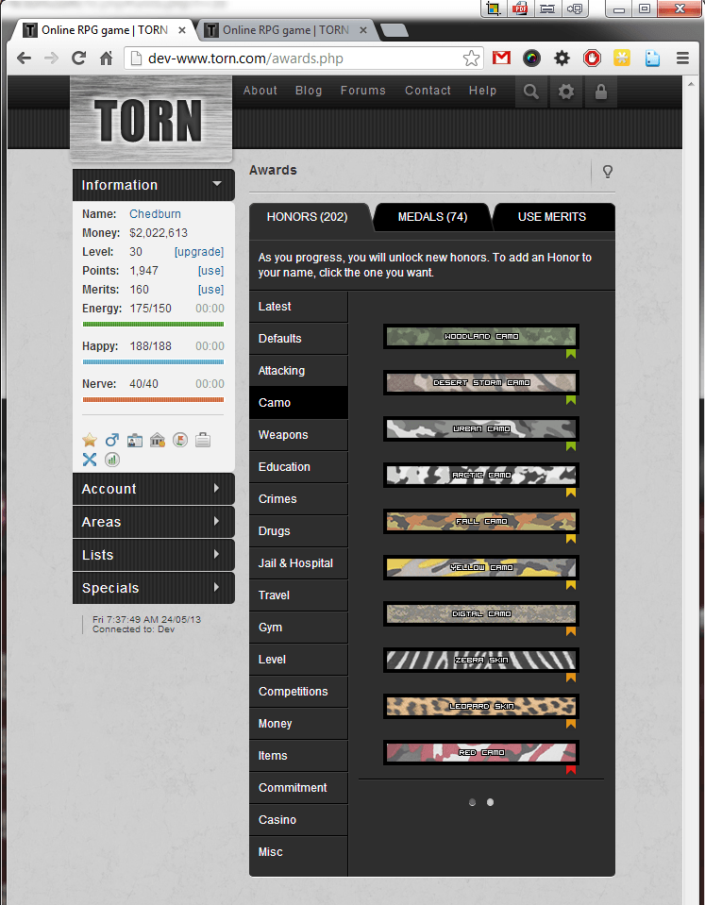Open the Gmail extension icon
Screen dimensions: 705x905
coord(501,58)
